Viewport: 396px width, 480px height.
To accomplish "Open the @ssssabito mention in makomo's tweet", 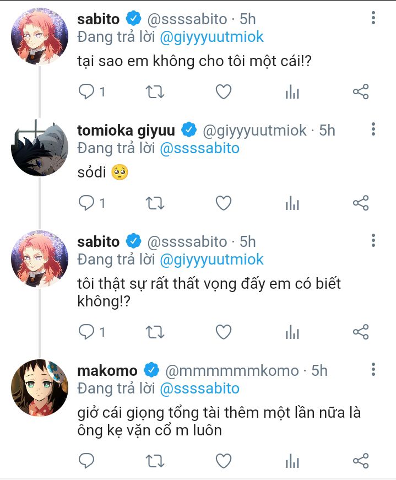I will pos(199,389).
